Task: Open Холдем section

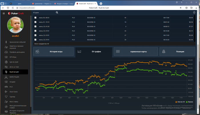Action: click(x=15, y=82)
